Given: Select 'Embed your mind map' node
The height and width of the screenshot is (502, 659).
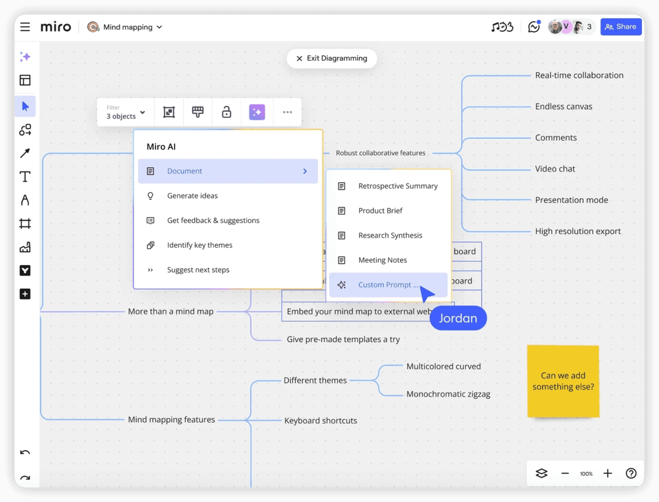Looking at the screenshot, I should (x=358, y=312).
